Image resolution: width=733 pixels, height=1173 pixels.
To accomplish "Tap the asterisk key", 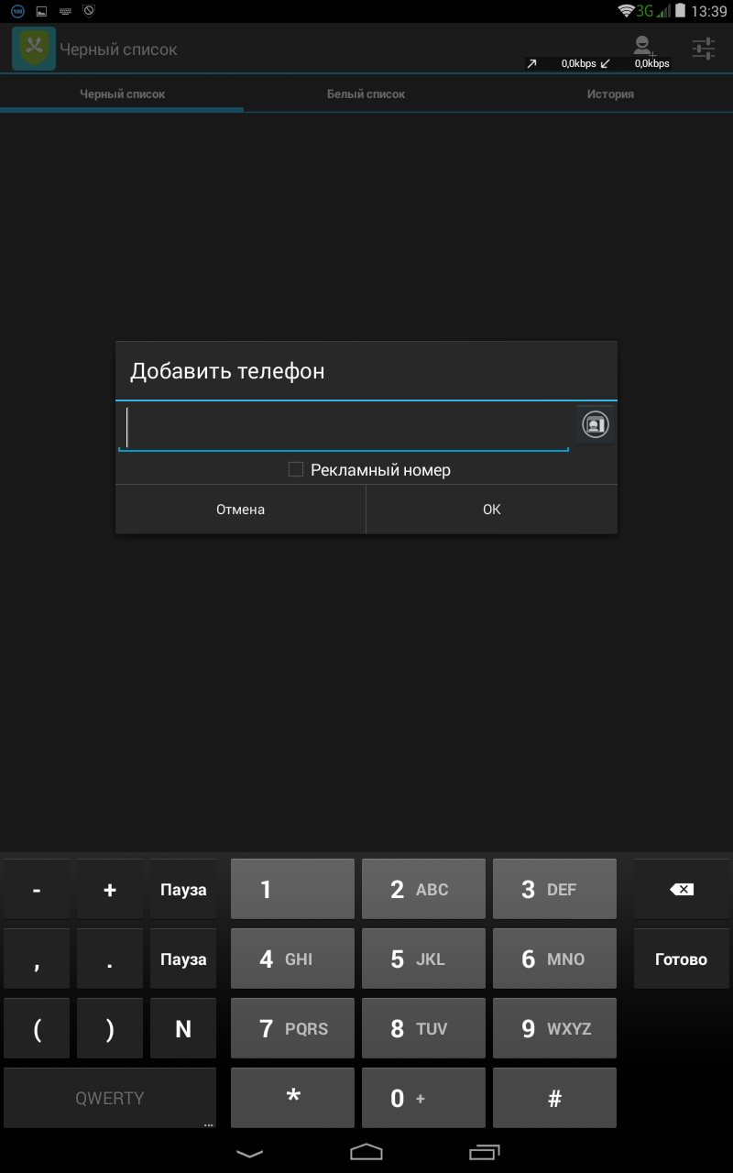I will [x=292, y=1098].
